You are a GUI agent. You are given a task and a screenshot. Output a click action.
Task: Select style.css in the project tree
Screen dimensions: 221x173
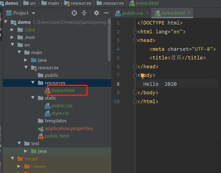pyautogui.click(x=60, y=113)
